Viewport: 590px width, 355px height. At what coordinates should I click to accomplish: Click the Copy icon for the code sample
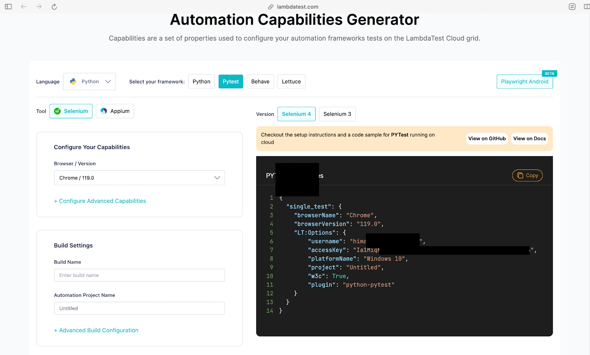tap(521, 175)
